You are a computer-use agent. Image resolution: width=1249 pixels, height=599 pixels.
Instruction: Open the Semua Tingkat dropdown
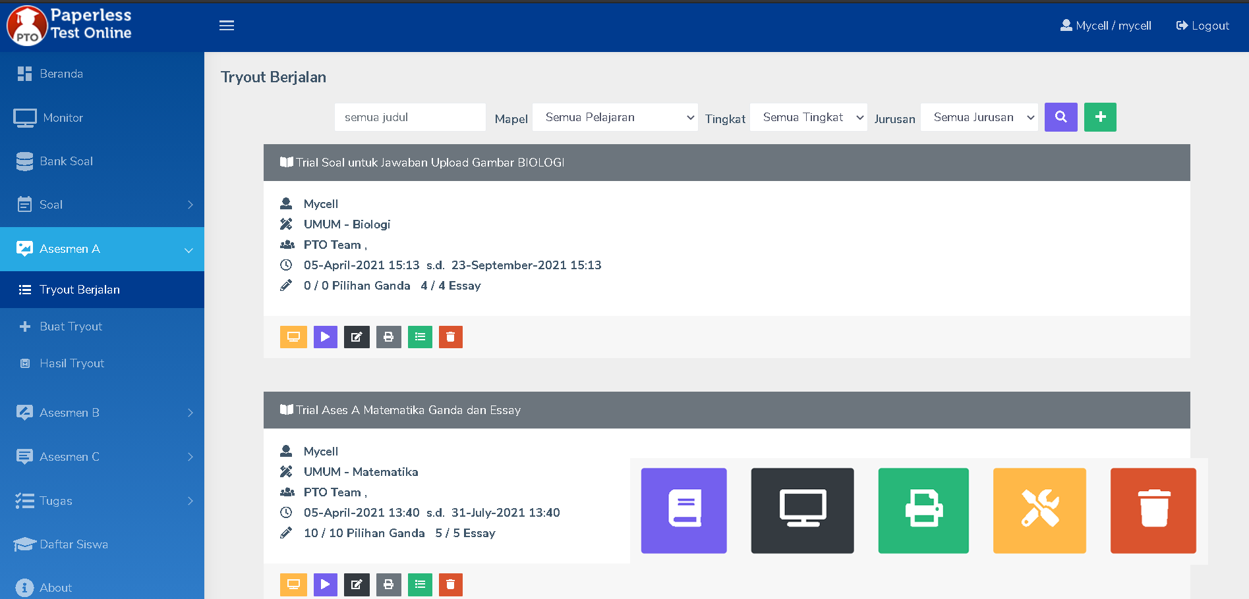pos(809,117)
